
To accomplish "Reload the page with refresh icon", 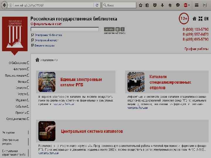I will pos(97,5).
